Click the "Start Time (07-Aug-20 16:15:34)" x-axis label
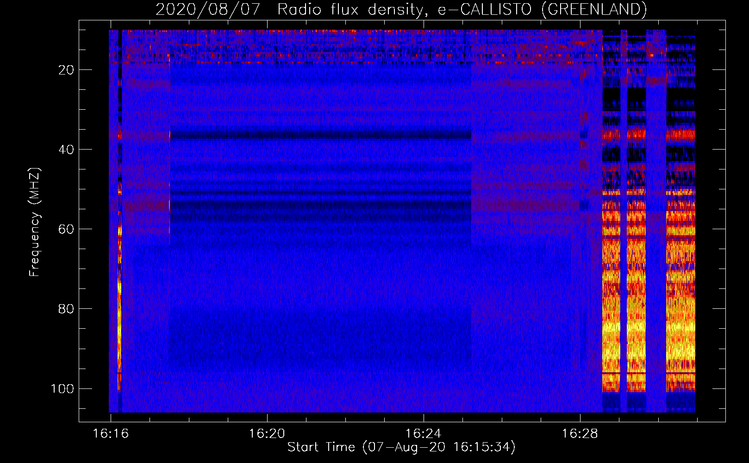This screenshot has width=749, height=463. 401,447
